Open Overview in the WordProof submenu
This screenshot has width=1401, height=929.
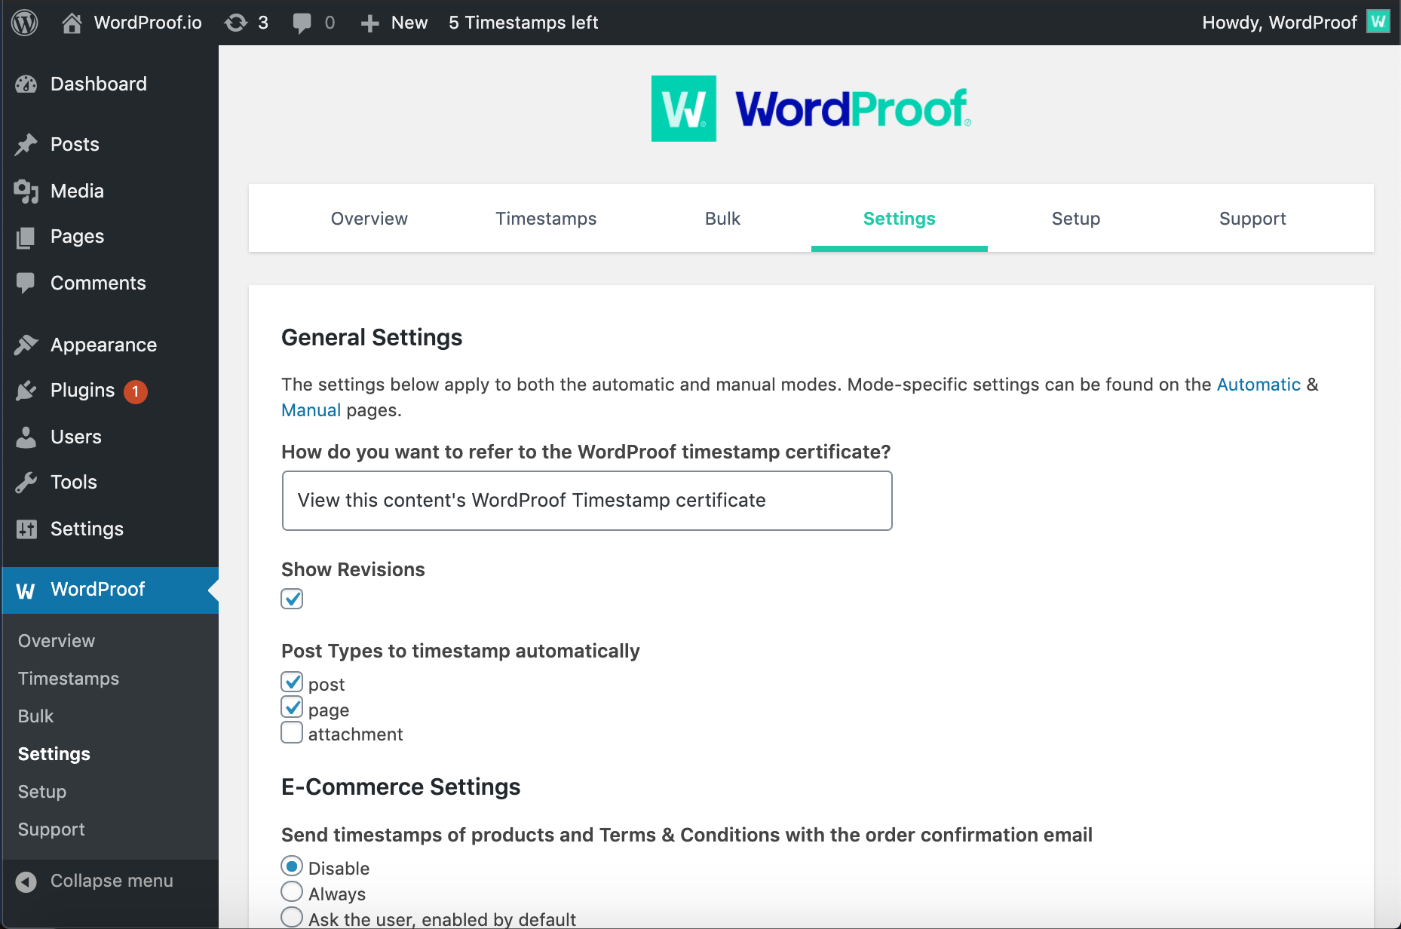[x=57, y=641]
